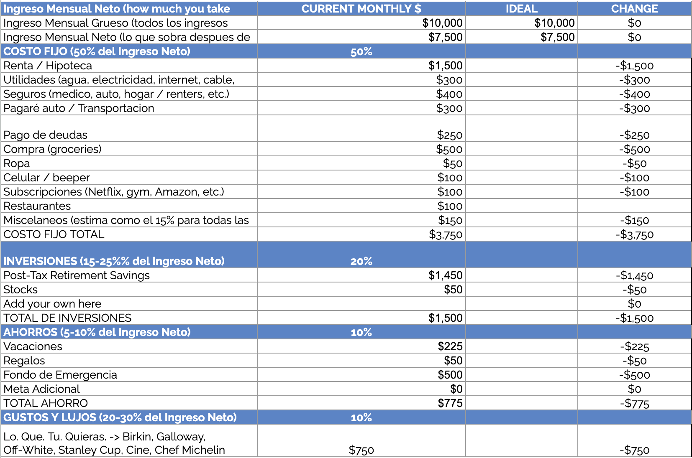Click the $7,500 current Ingreso Mensual Neto

tap(446, 37)
